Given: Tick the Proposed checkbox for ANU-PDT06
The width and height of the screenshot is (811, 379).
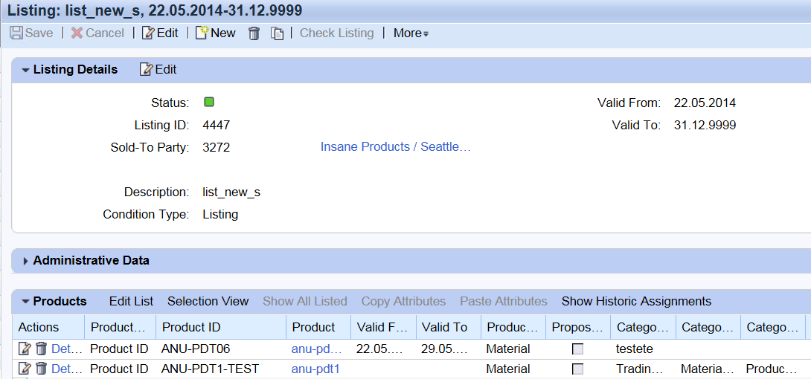Looking at the screenshot, I should (x=577, y=349).
